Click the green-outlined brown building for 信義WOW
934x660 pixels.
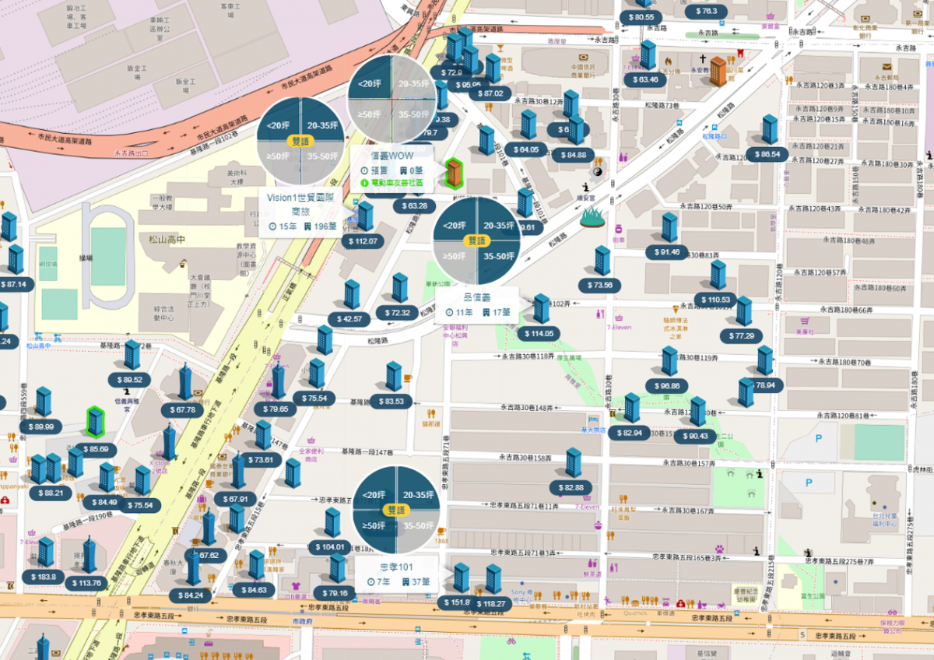454,174
